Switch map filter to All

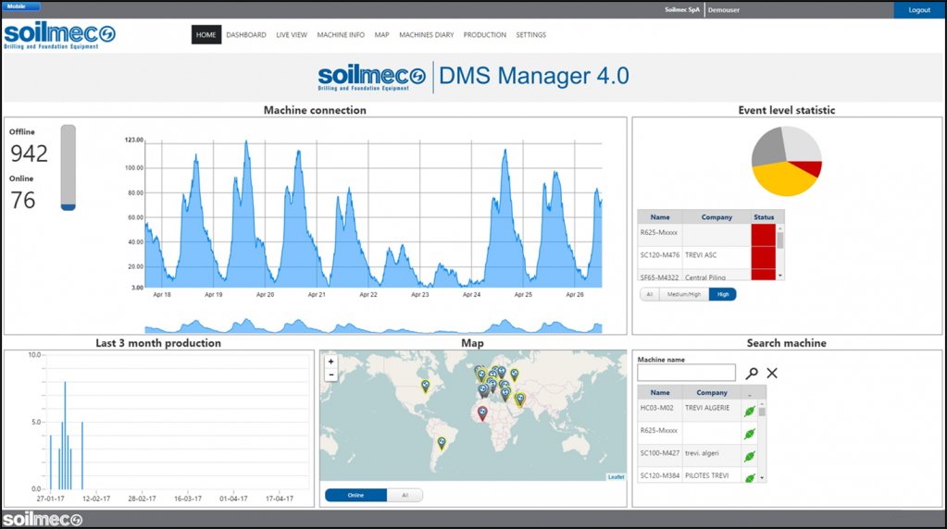click(405, 495)
